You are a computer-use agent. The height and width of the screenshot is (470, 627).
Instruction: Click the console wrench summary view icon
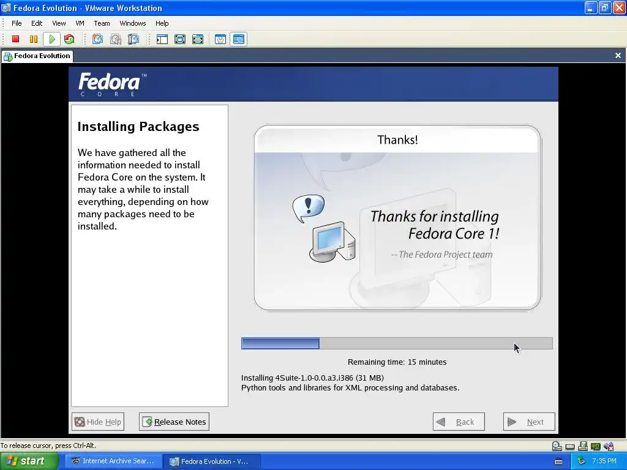coord(220,39)
